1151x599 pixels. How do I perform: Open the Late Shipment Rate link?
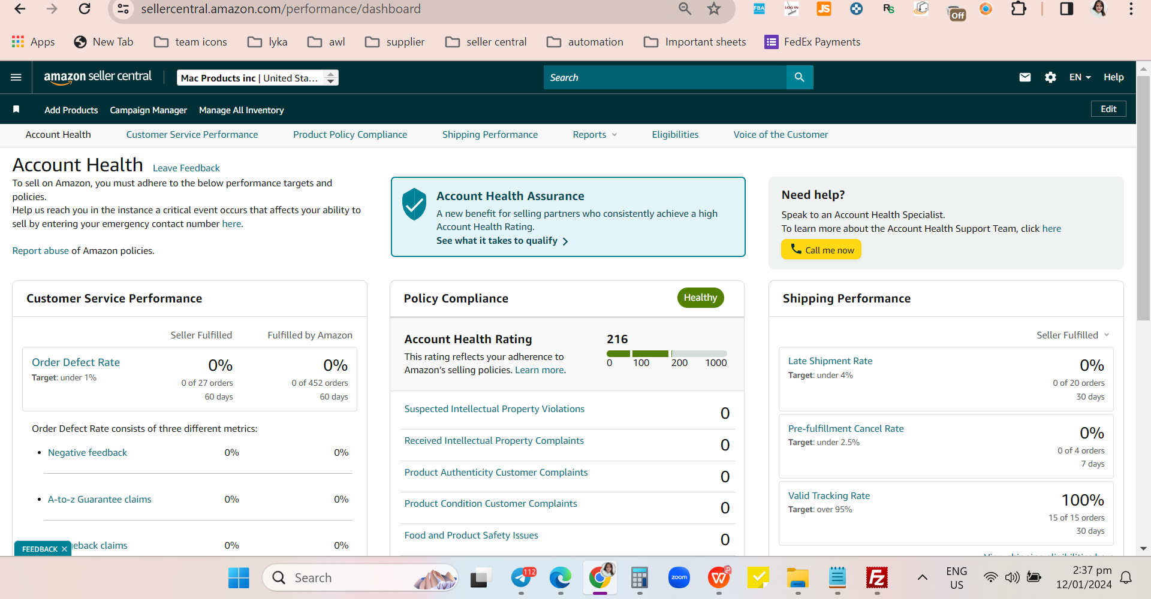tap(830, 361)
